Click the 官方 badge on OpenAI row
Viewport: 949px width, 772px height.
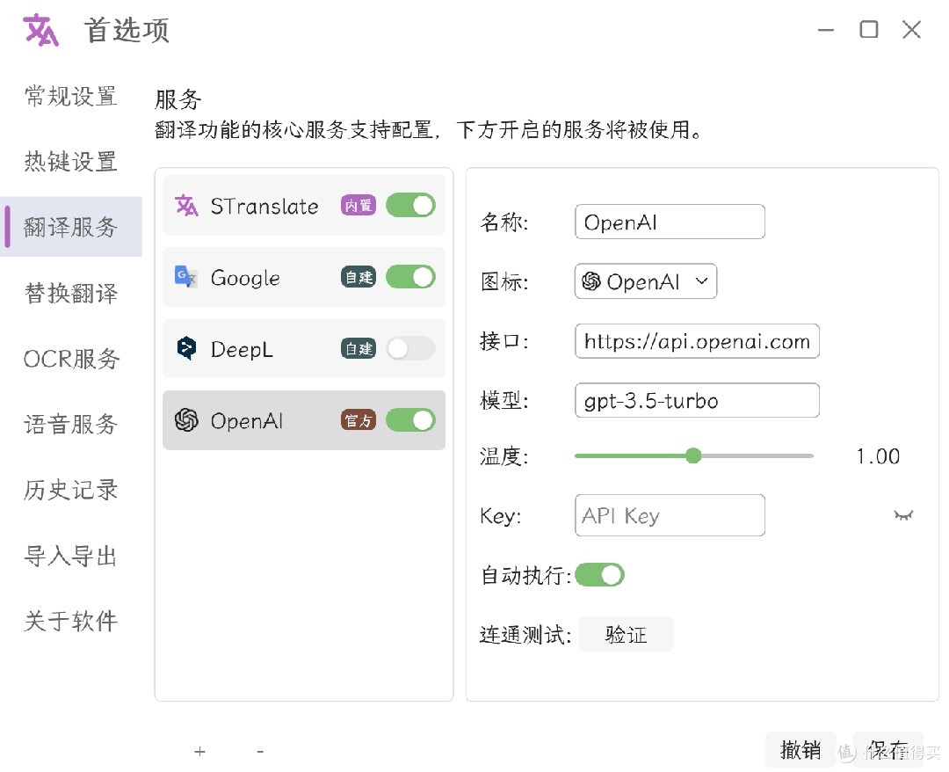point(359,419)
